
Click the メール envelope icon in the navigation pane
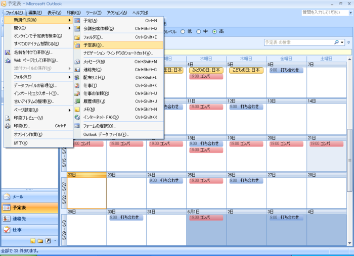[7, 196]
